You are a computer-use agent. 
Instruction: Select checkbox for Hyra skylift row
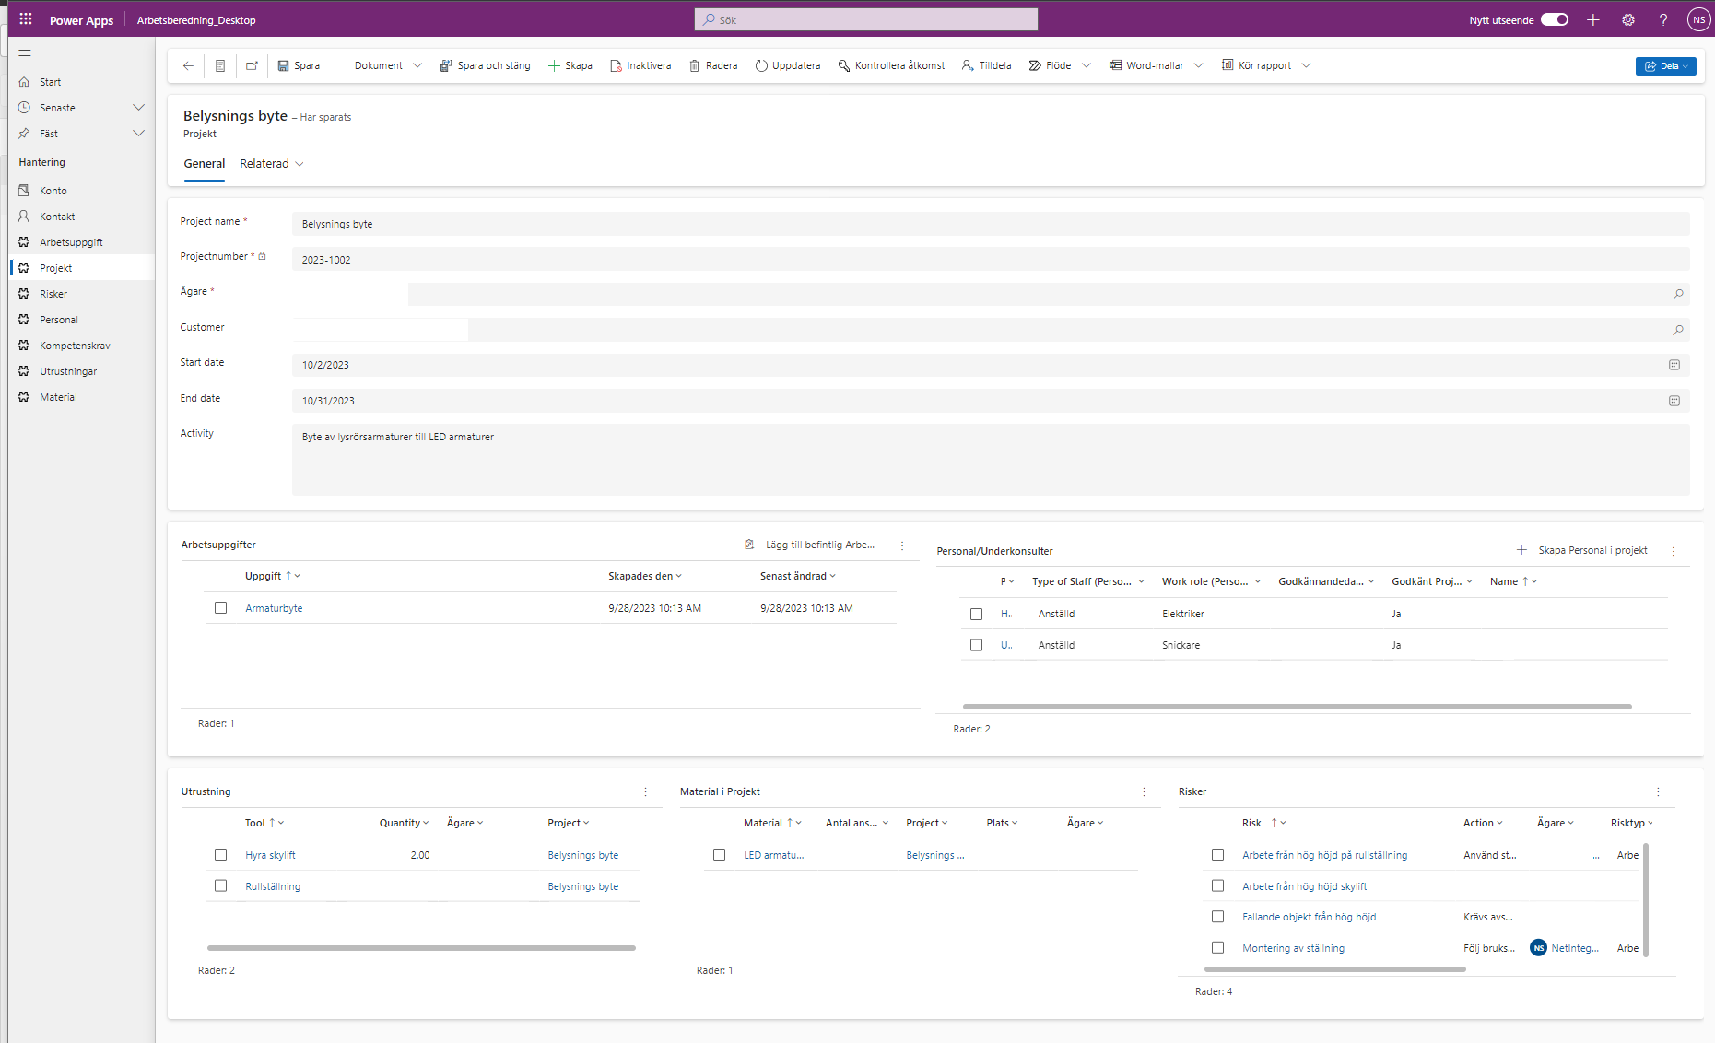220,855
